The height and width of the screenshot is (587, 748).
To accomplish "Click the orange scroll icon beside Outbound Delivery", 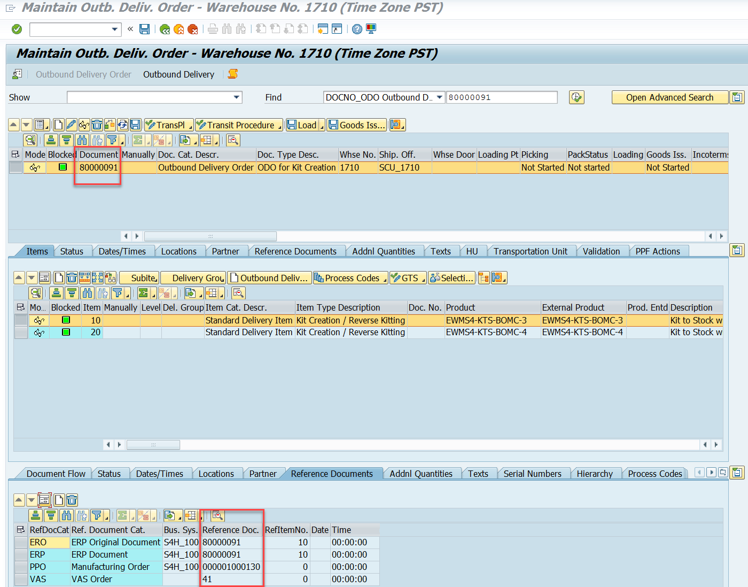I will (233, 74).
